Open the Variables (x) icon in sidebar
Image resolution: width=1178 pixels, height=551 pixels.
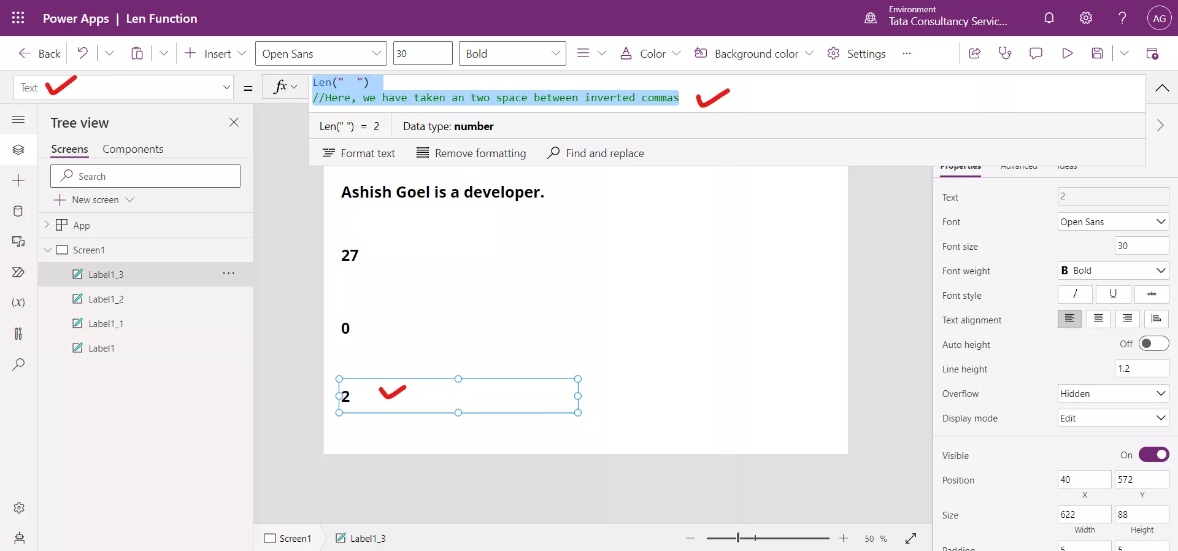click(x=18, y=302)
